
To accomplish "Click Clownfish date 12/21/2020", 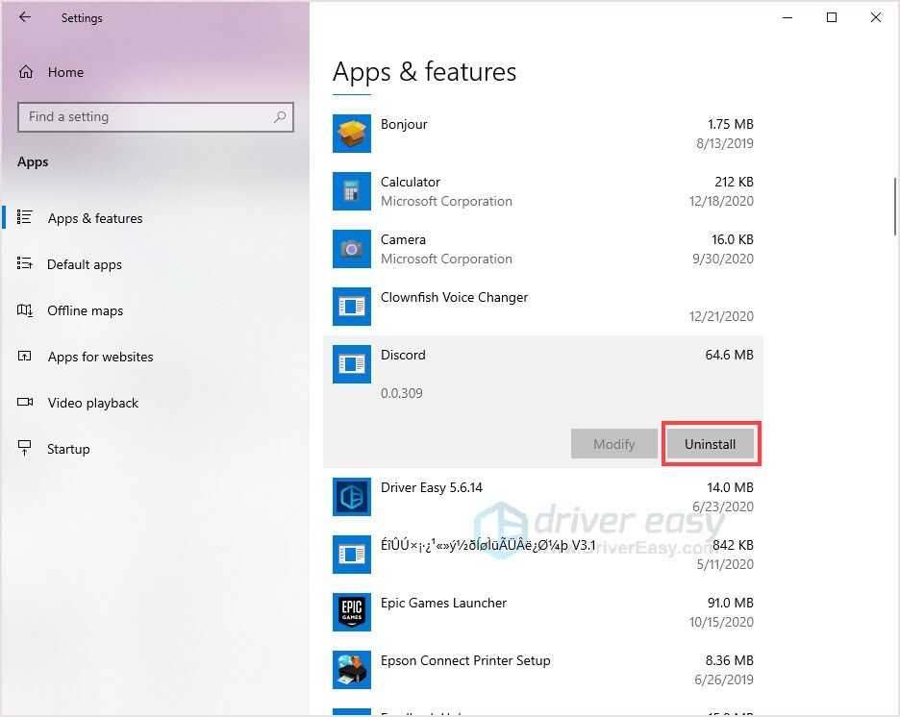I will point(721,316).
